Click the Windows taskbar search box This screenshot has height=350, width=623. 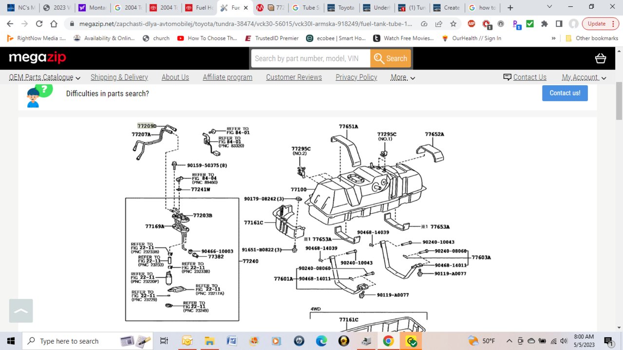coord(88,341)
